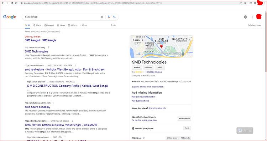Viewport: 267px width, 141px height.
Task: Click the Directions button for SMD Technologies
Action: pos(148,67)
